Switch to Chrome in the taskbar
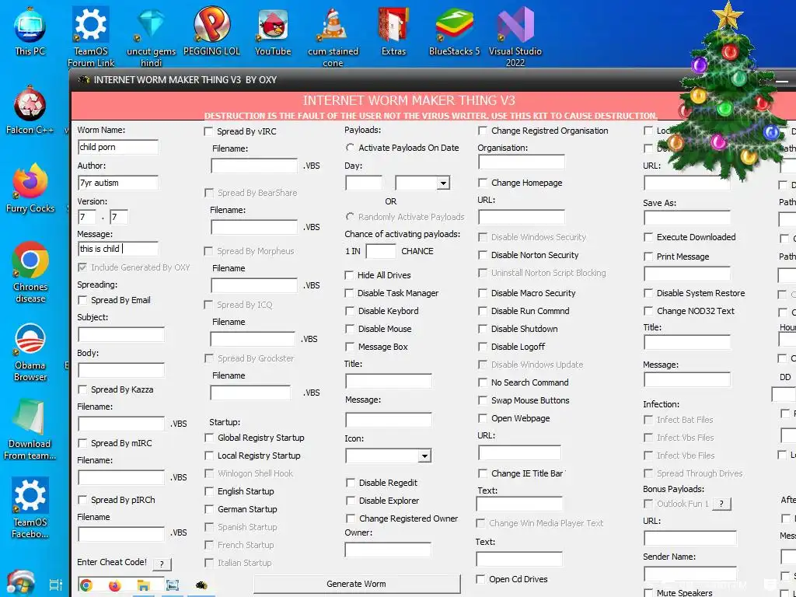 click(x=86, y=586)
